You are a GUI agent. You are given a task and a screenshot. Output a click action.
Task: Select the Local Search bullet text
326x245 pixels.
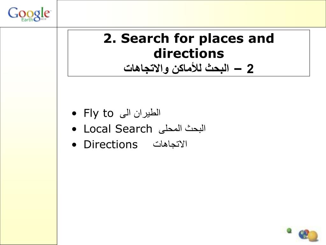pos(118,129)
